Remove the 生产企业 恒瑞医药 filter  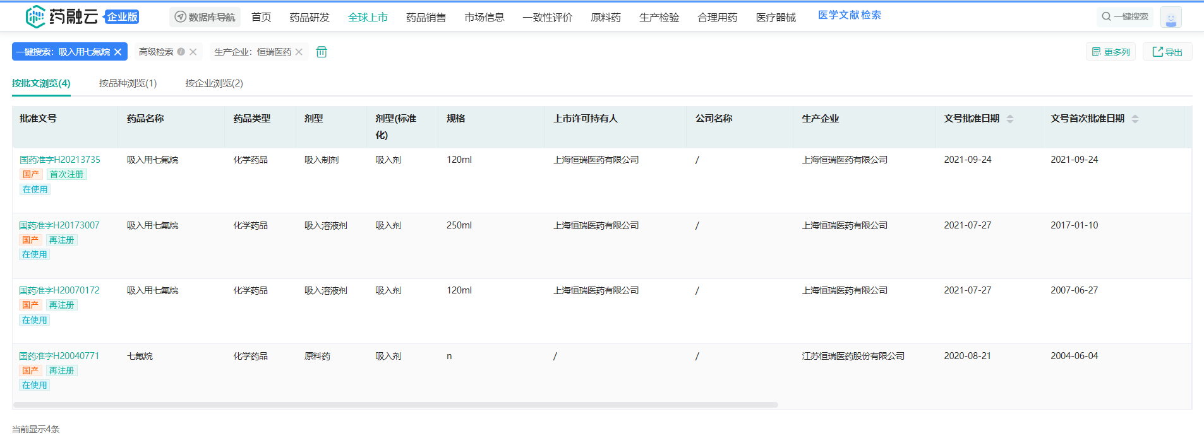pos(299,52)
